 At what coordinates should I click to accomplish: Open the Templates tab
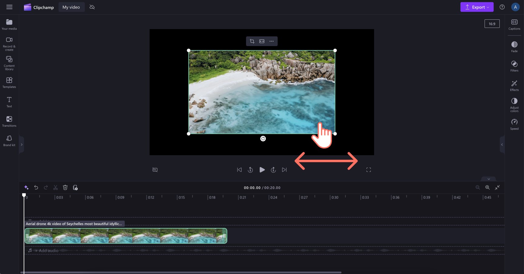pyautogui.click(x=9, y=82)
